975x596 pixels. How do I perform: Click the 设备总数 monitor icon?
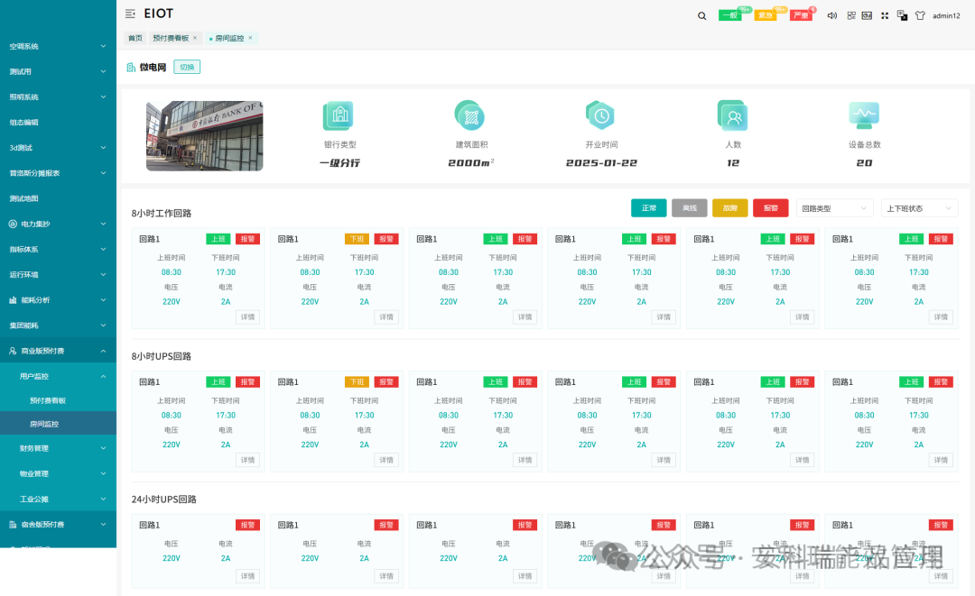[864, 115]
